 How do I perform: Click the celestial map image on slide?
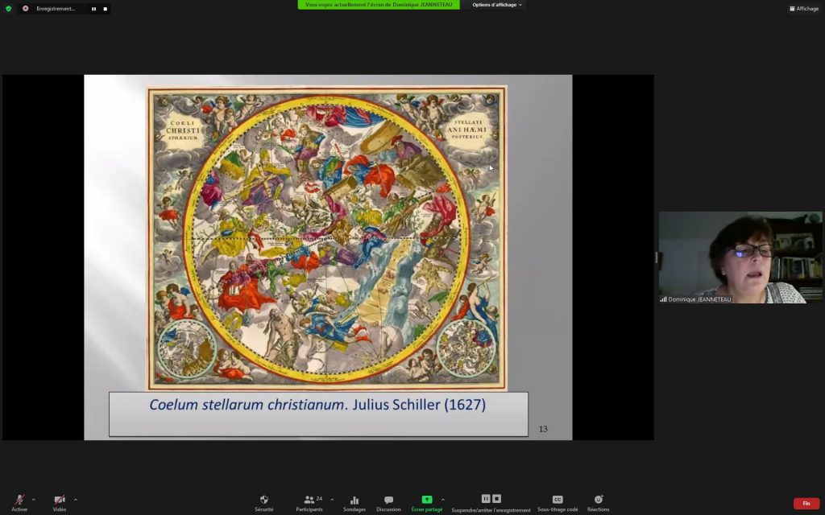327,238
